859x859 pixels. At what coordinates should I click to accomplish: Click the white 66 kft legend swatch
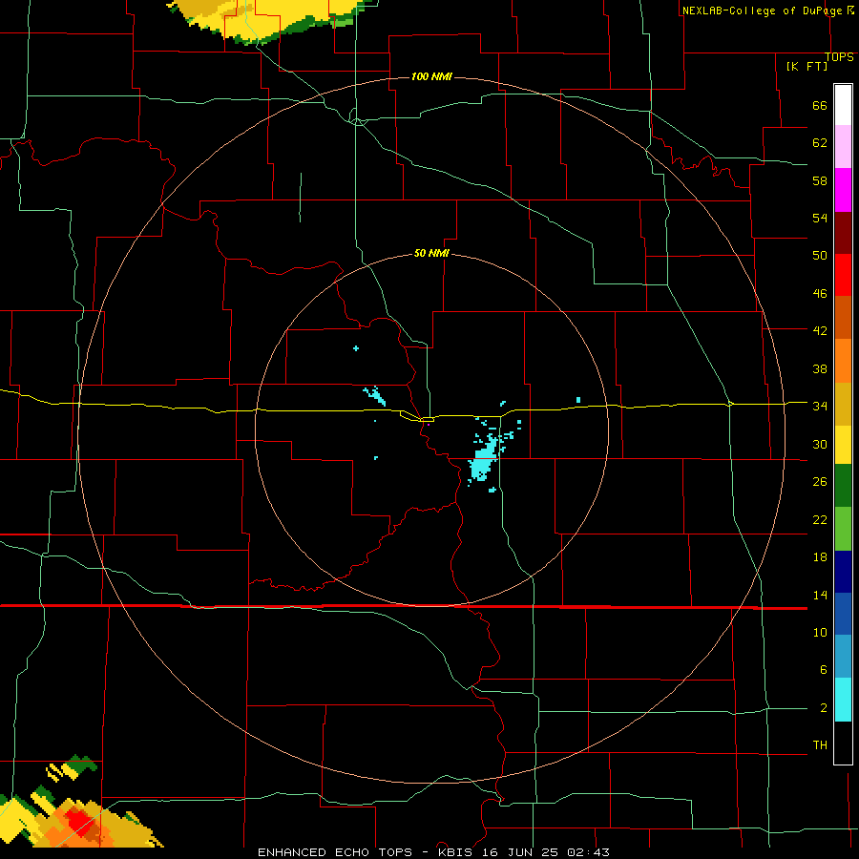[843, 105]
